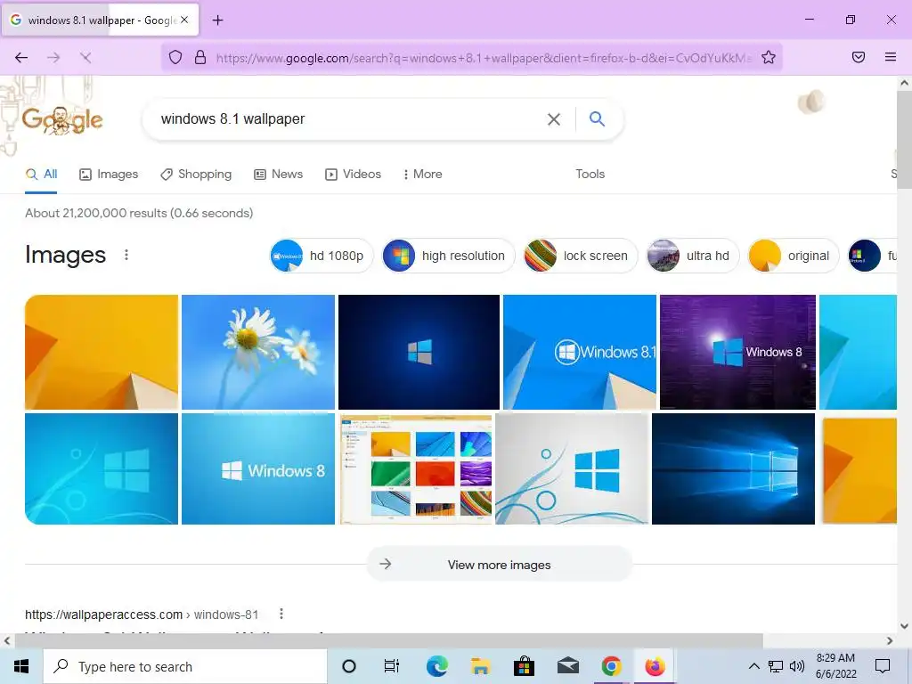Click the horizontal scrollbar left arrow
Viewport: 912px width, 684px height.
7,640
